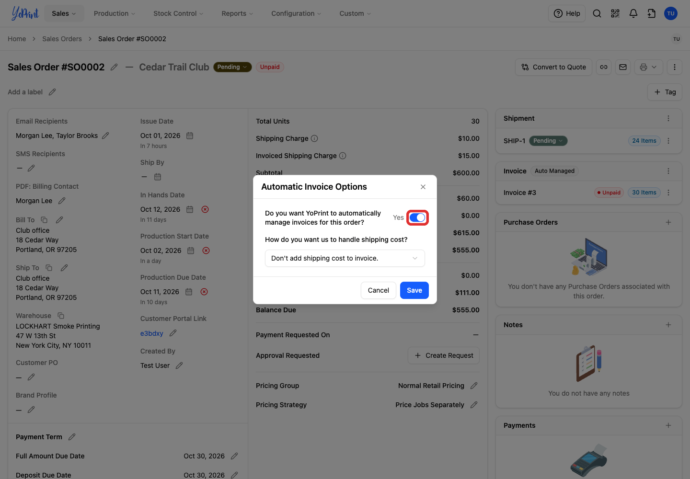Copy the order link icon
Image resolution: width=690 pixels, height=479 pixels.
click(x=604, y=67)
